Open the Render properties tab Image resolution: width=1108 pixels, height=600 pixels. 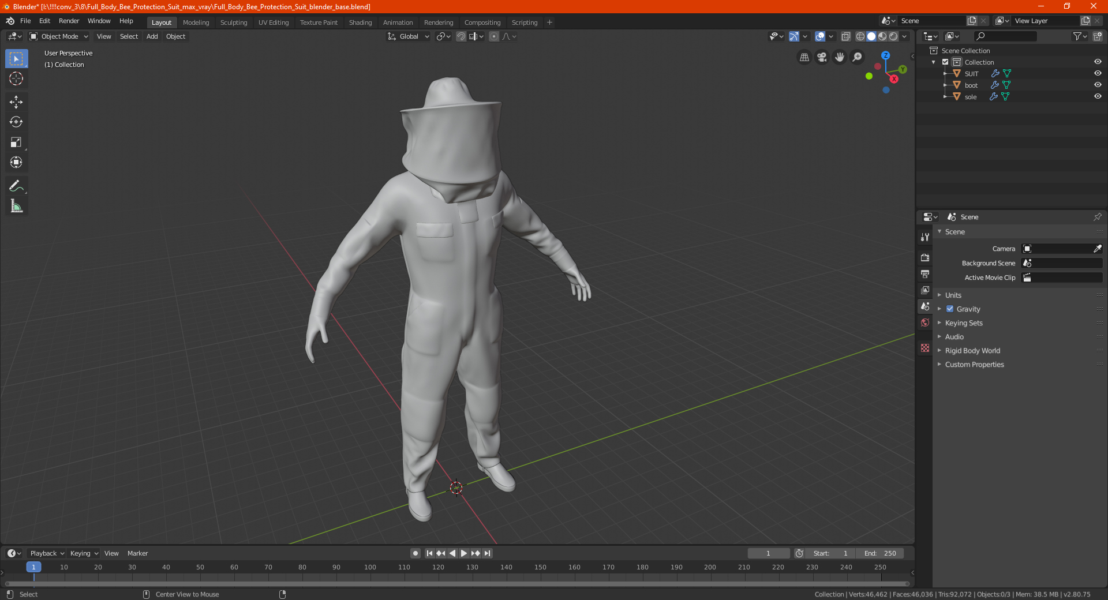(925, 257)
